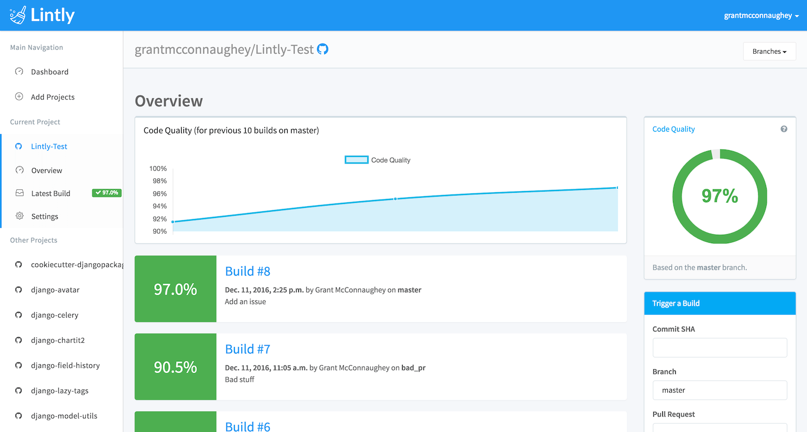Open GitHub repo icon beside Lintly-Test title
This screenshot has width=807, height=432.
coord(323,49)
